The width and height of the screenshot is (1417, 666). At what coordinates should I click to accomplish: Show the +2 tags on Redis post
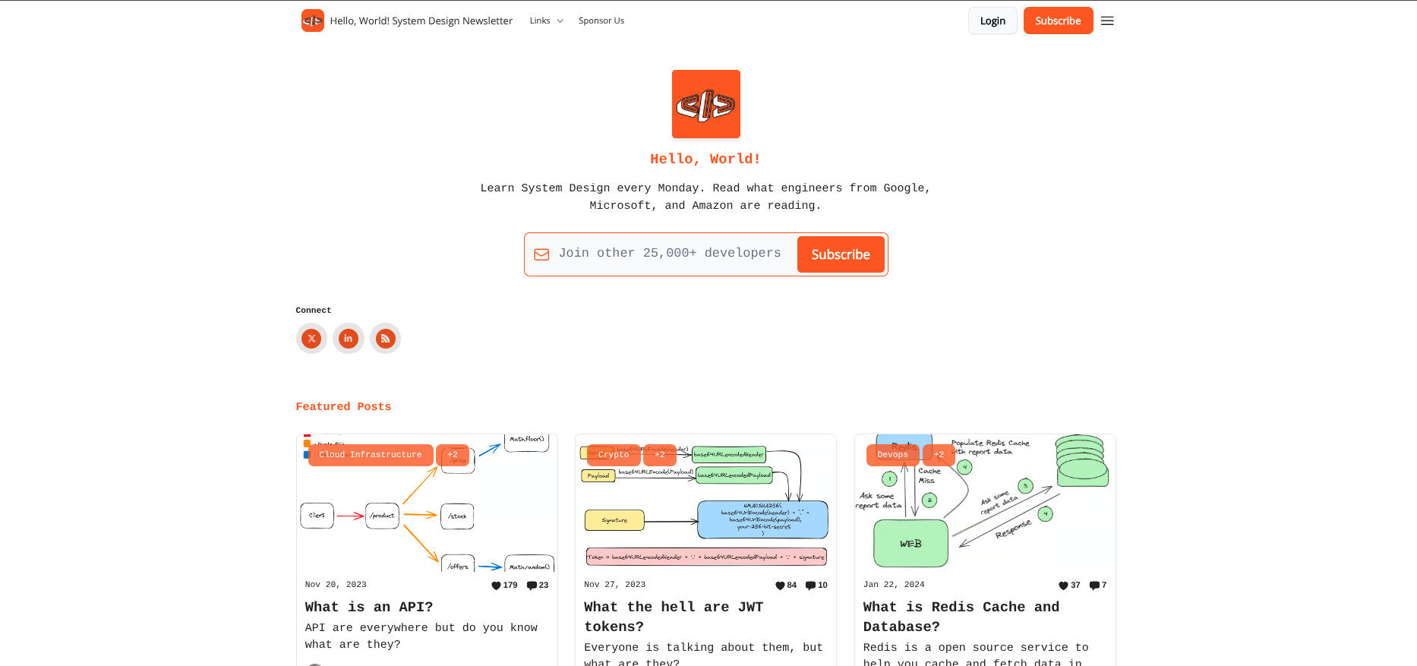point(939,455)
